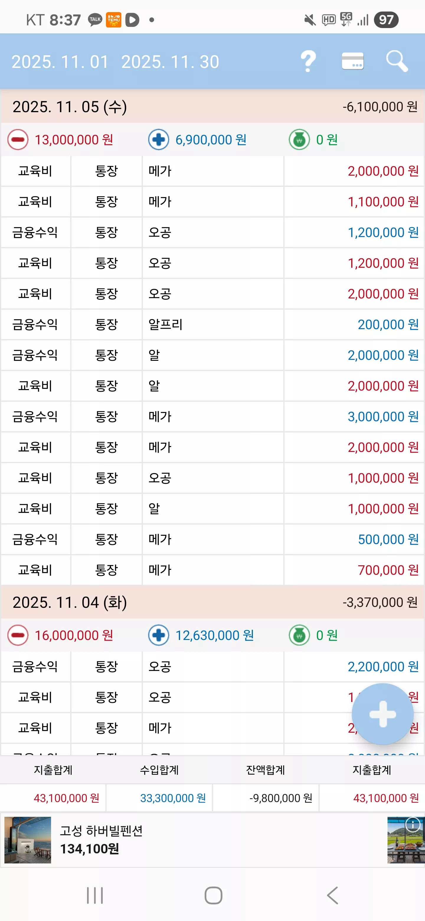Image resolution: width=425 pixels, height=921 pixels.
Task: Tap the floating plus add-entry button
Action: click(382, 714)
